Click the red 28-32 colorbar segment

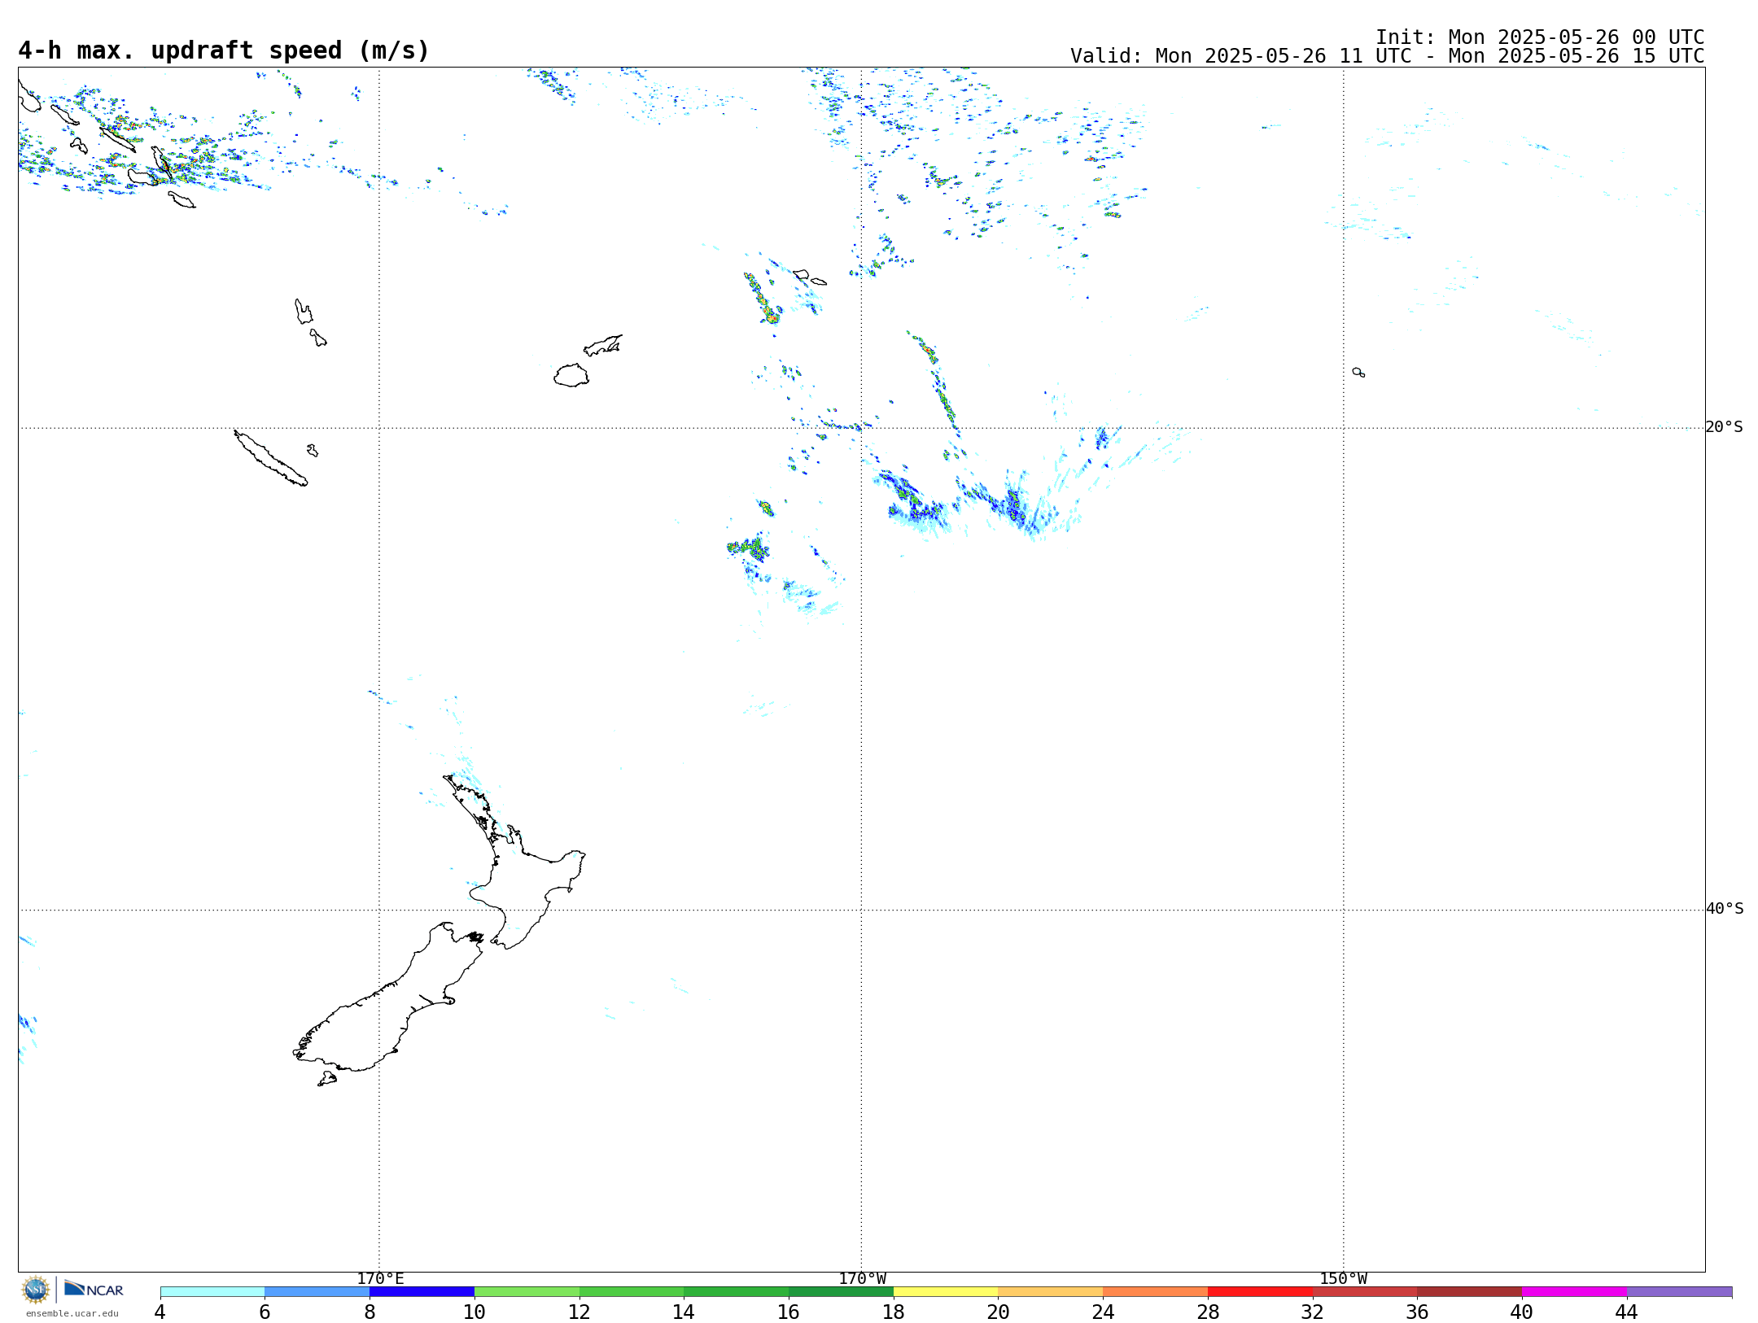[x=1260, y=1292]
